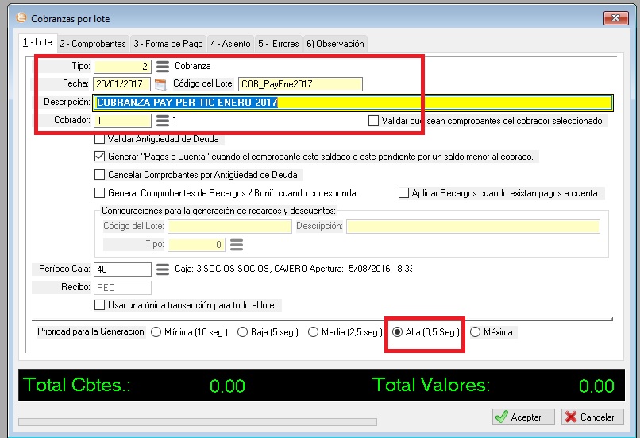Click the Código del Lote input field
Screen dimensions: 640x438
(x=299, y=84)
